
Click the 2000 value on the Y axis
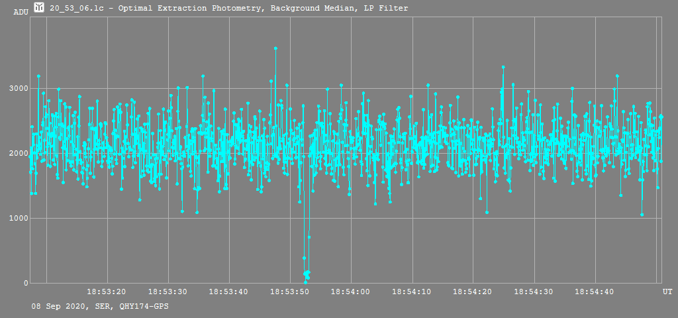coord(18,153)
